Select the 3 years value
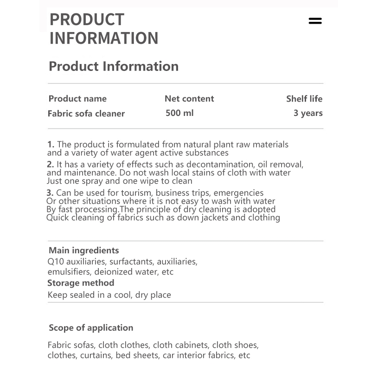371x371 pixels. (x=308, y=113)
